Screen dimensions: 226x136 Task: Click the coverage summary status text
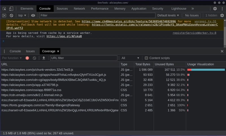38,133
